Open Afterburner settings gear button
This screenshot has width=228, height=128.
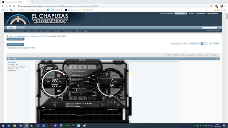(x=73, y=98)
